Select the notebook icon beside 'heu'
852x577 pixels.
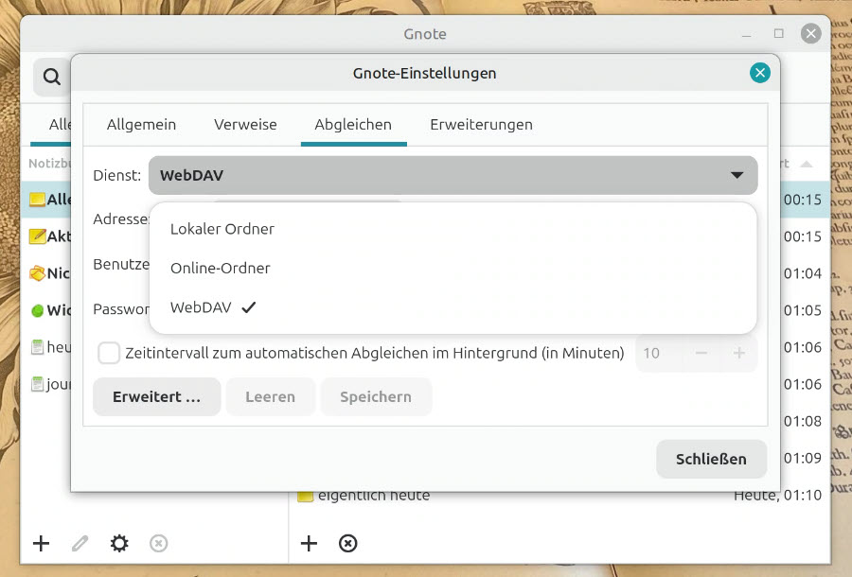pyautogui.click(x=37, y=347)
